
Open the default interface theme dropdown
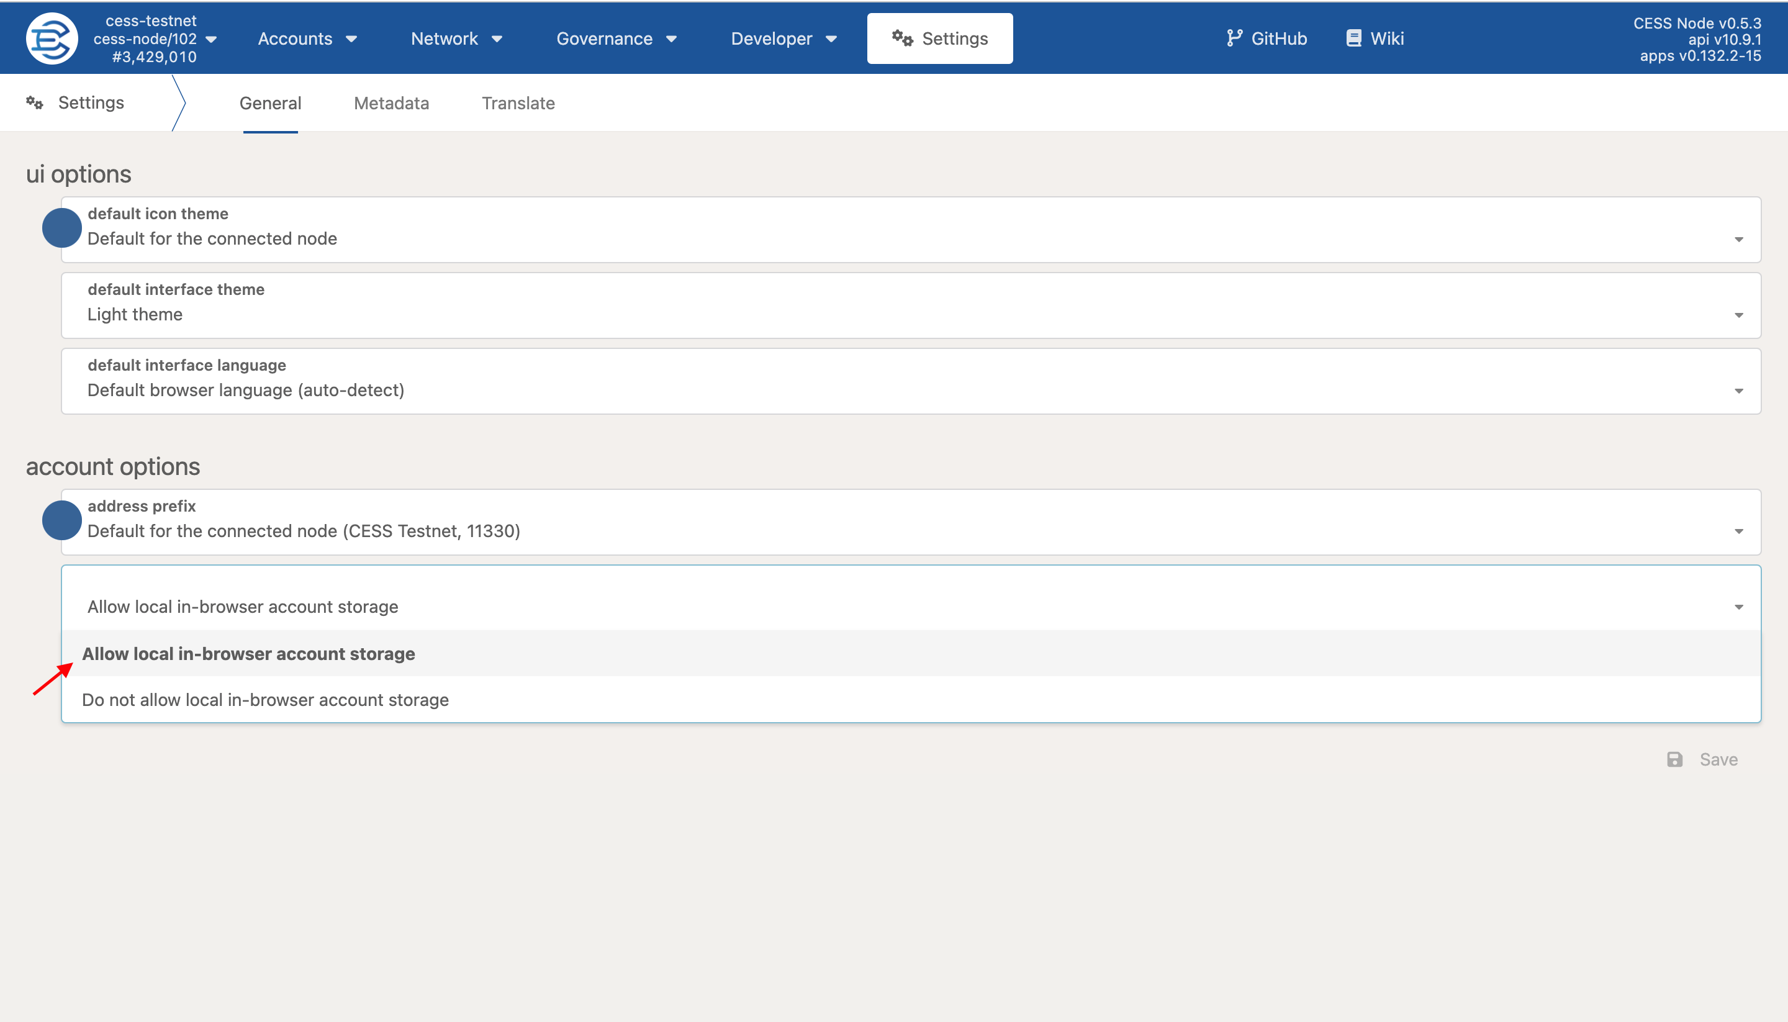pos(911,305)
